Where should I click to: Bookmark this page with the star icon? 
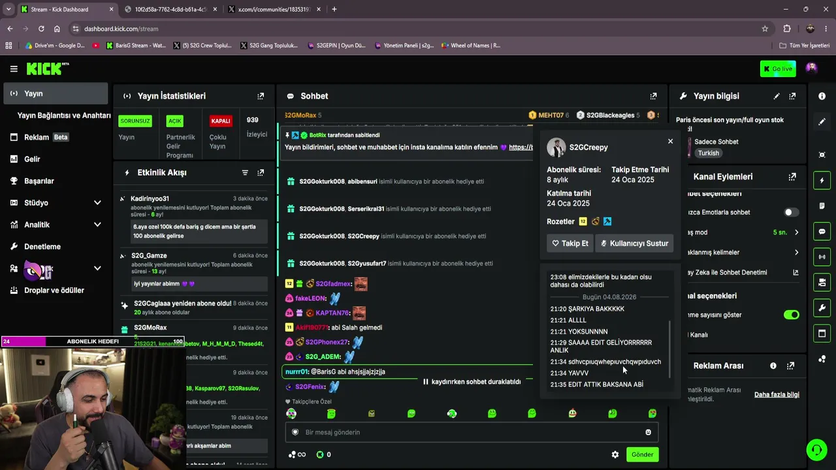click(765, 29)
